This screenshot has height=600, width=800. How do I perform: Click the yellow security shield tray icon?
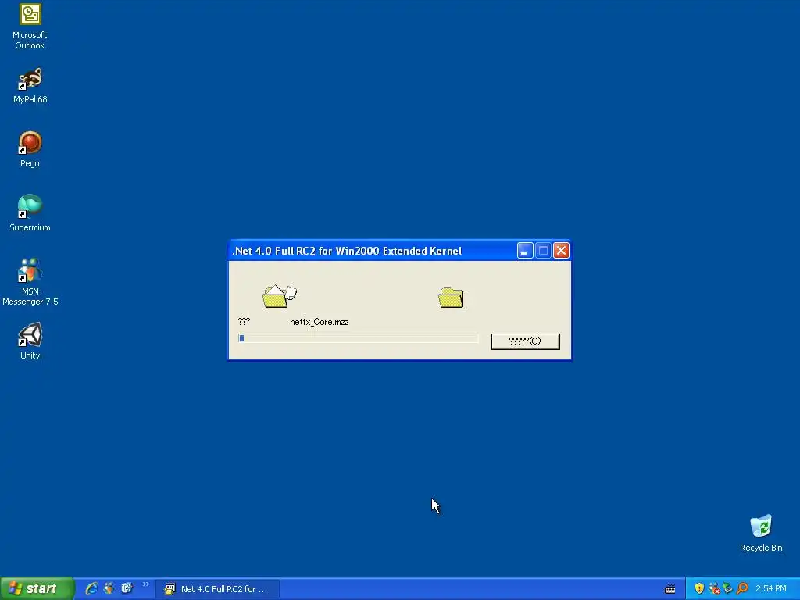699,588
